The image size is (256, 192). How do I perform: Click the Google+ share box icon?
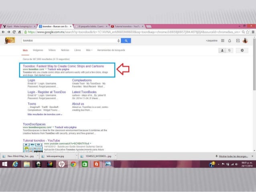coord(238,40)
